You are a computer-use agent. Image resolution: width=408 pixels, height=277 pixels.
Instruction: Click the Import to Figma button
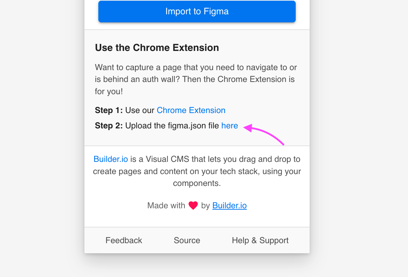point(197,11)
